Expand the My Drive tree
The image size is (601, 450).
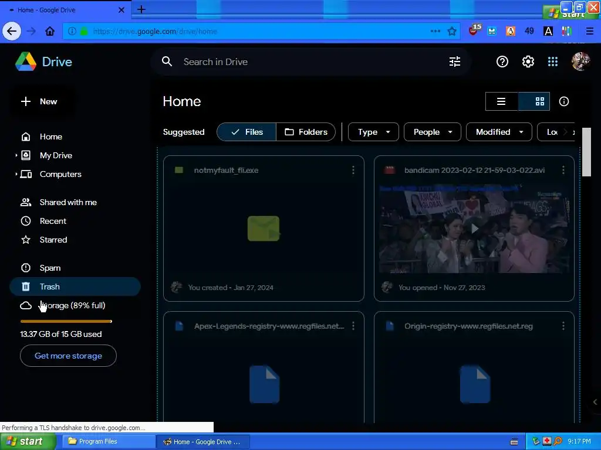[16, 155]
